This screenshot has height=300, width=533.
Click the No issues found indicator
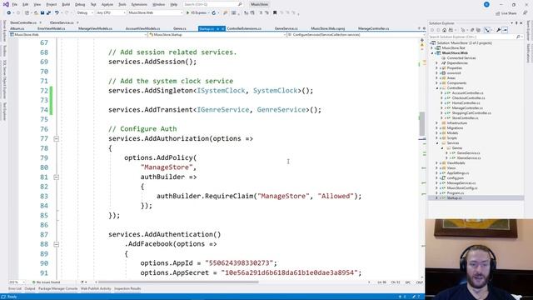click(46, 282)
